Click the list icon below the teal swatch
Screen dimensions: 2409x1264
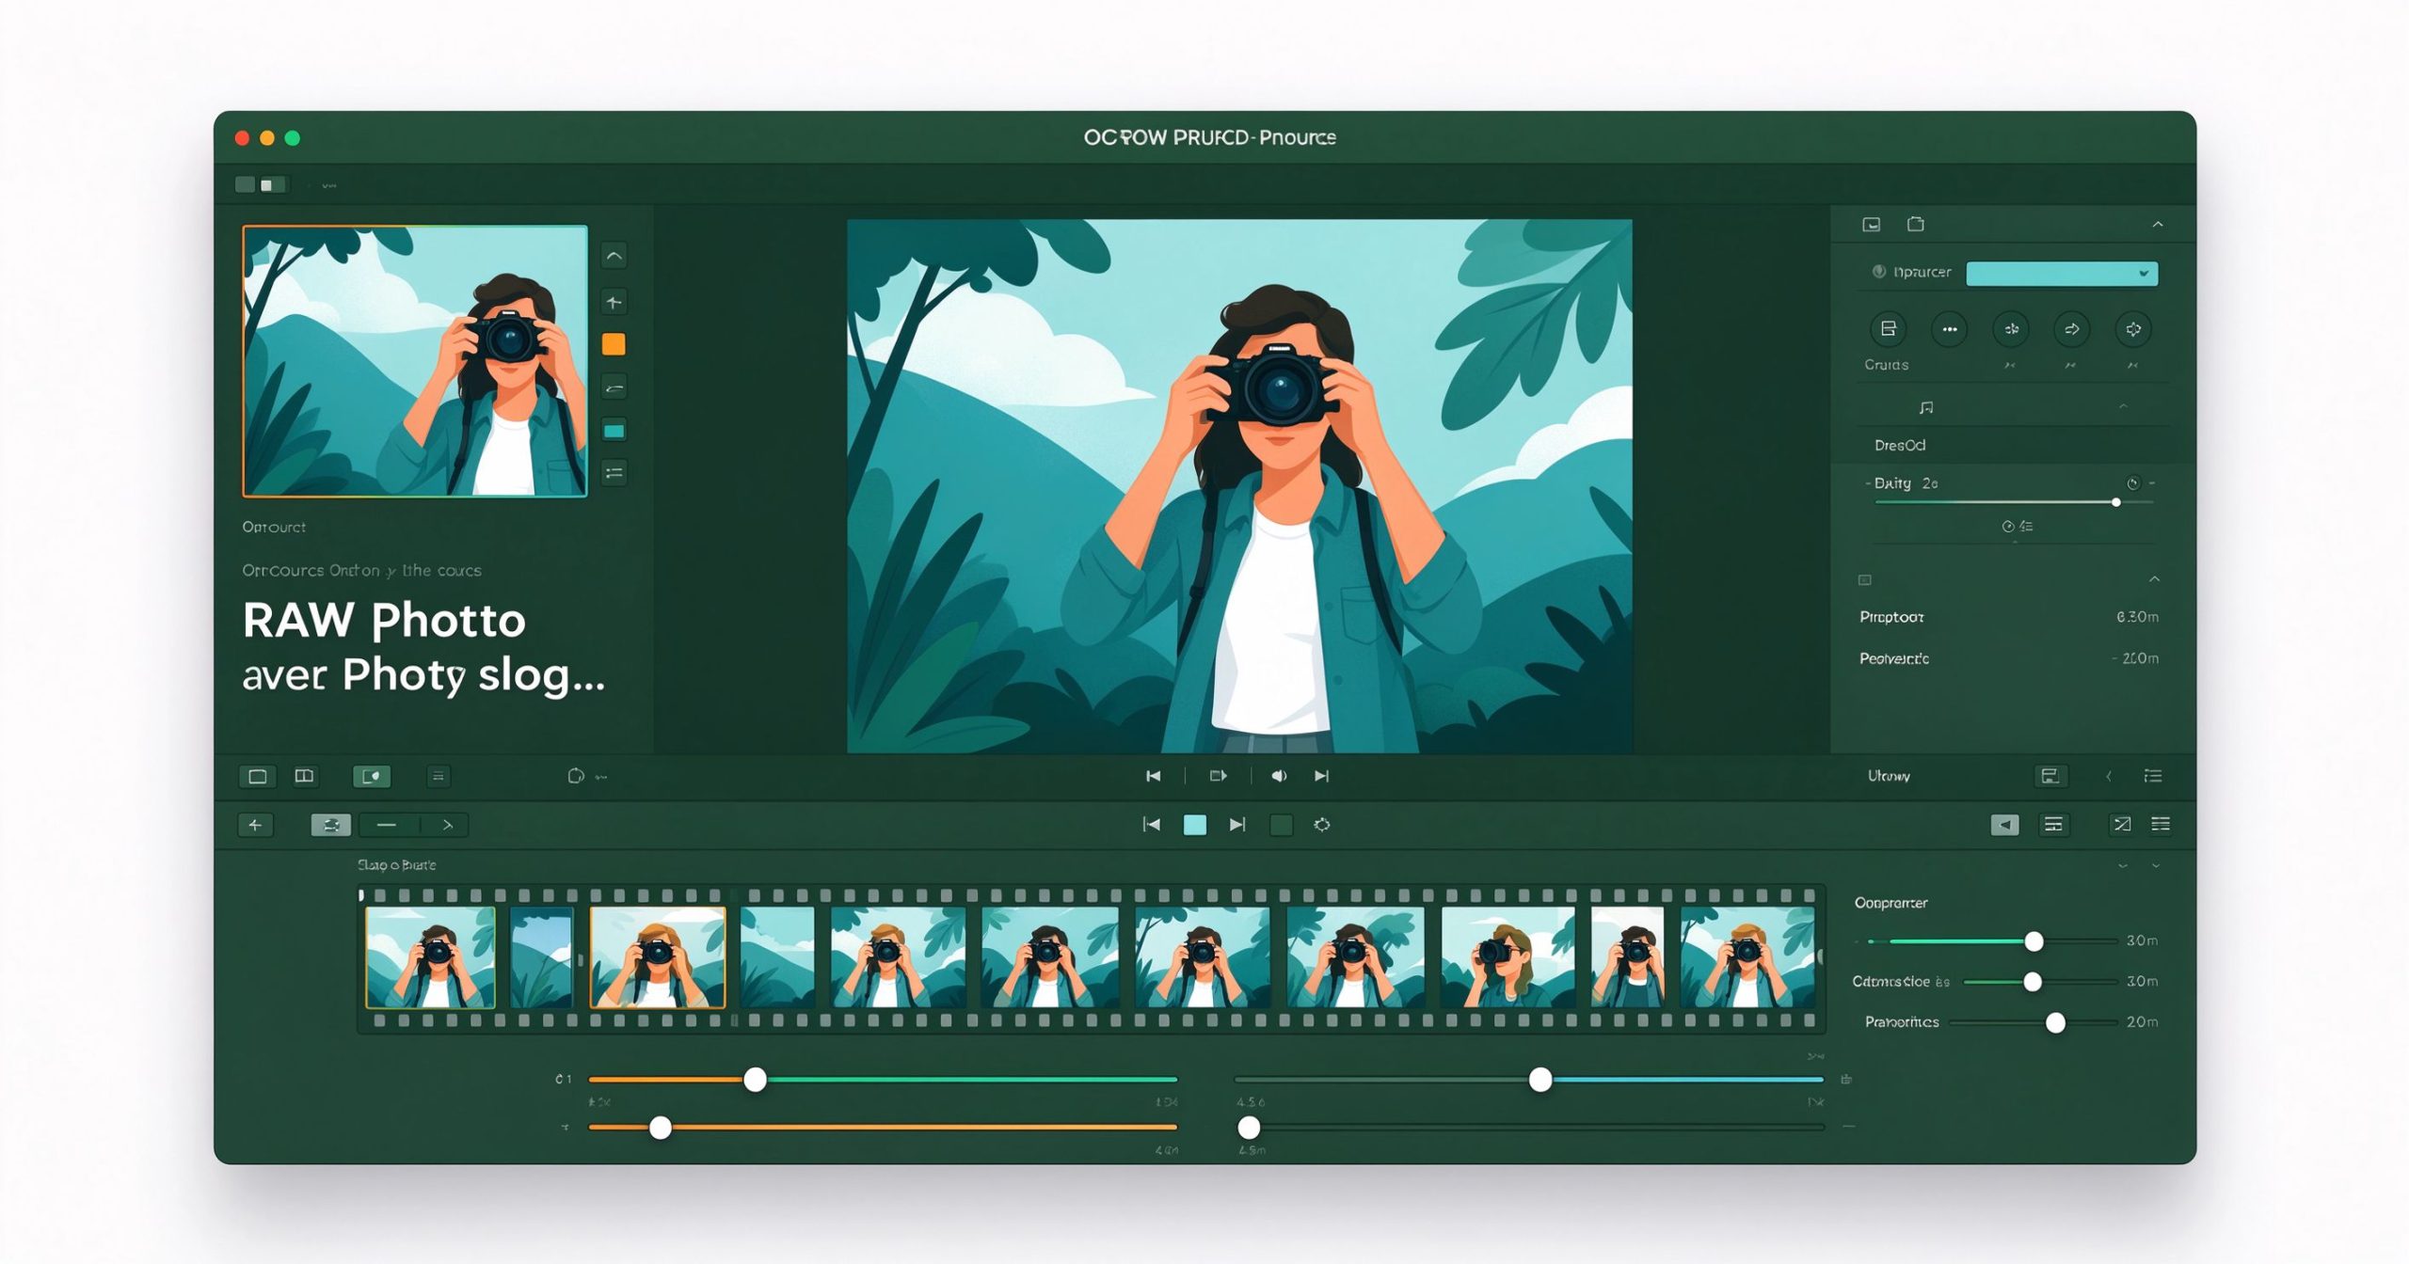click(614, 473)
